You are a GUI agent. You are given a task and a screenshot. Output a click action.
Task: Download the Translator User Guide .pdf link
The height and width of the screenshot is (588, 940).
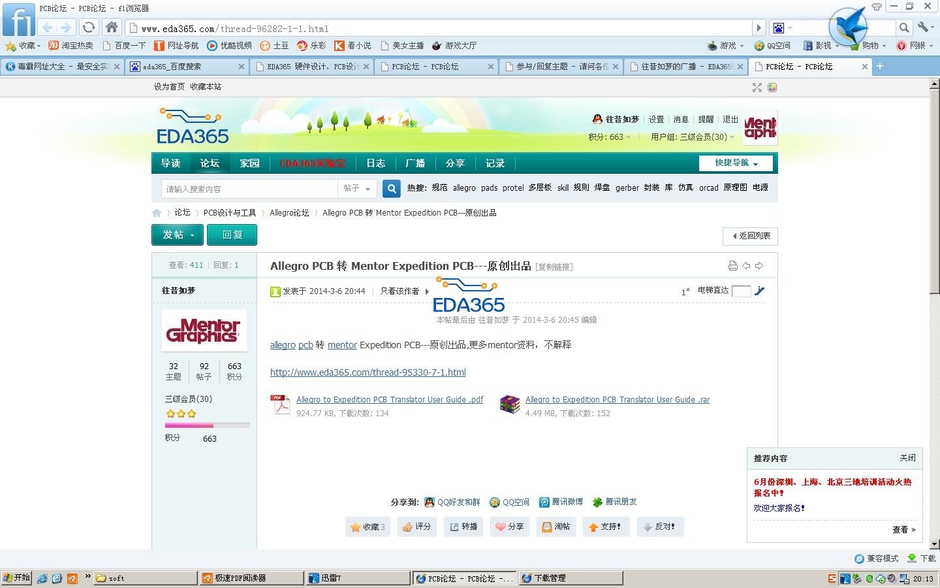(390, 400)
